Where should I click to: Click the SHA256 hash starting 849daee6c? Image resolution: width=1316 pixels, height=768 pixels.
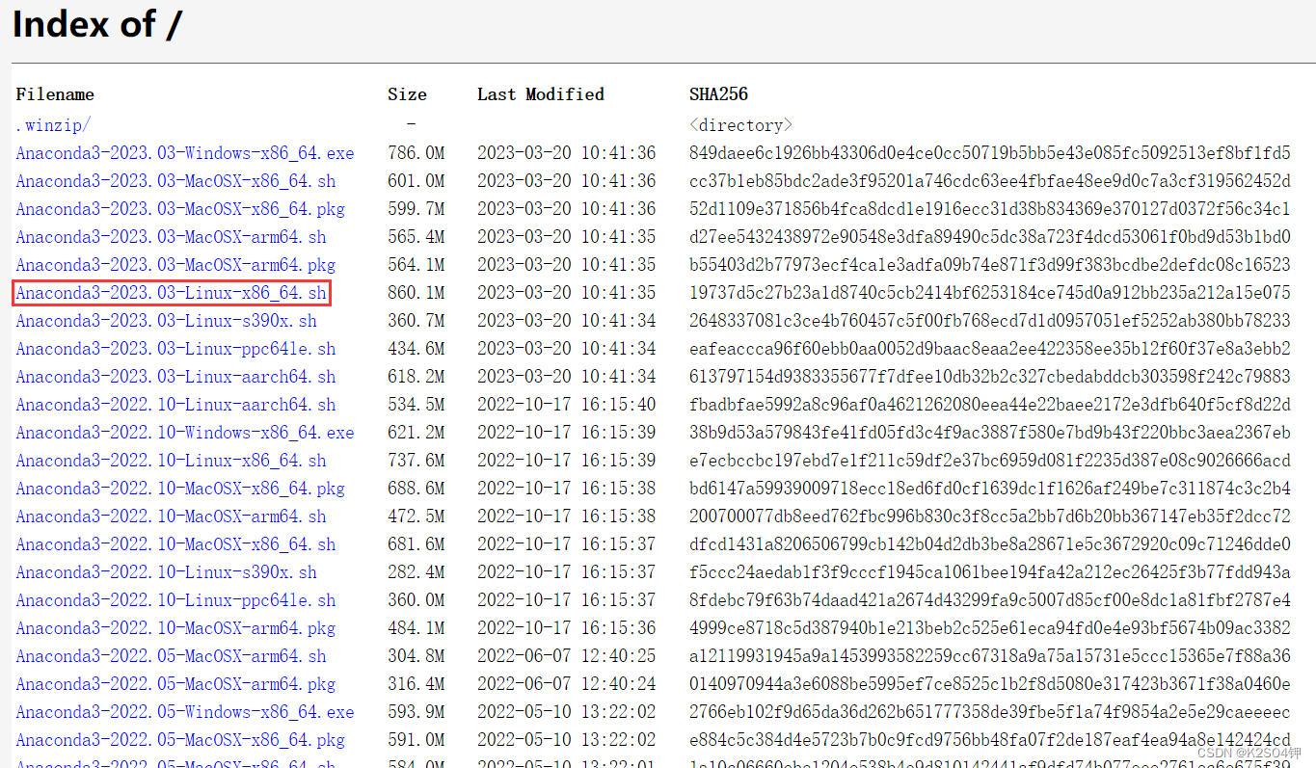[990, 153]
